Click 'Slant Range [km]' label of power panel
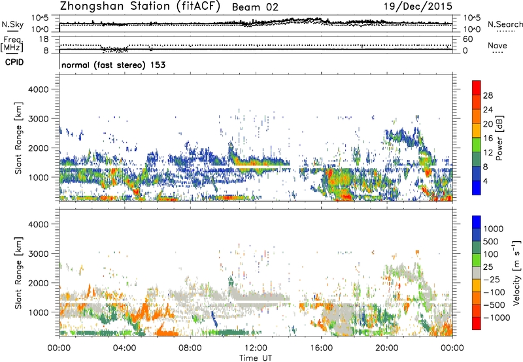 tap(19, 138)
